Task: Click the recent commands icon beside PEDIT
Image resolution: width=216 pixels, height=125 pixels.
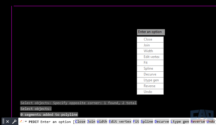Action: click(x=21, y=122)
